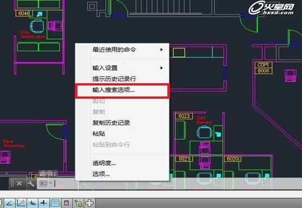Viewport: 302px width, 208px height.
Task: Click the greyed-out 剪切 menu entry
Action: point(122,101)
